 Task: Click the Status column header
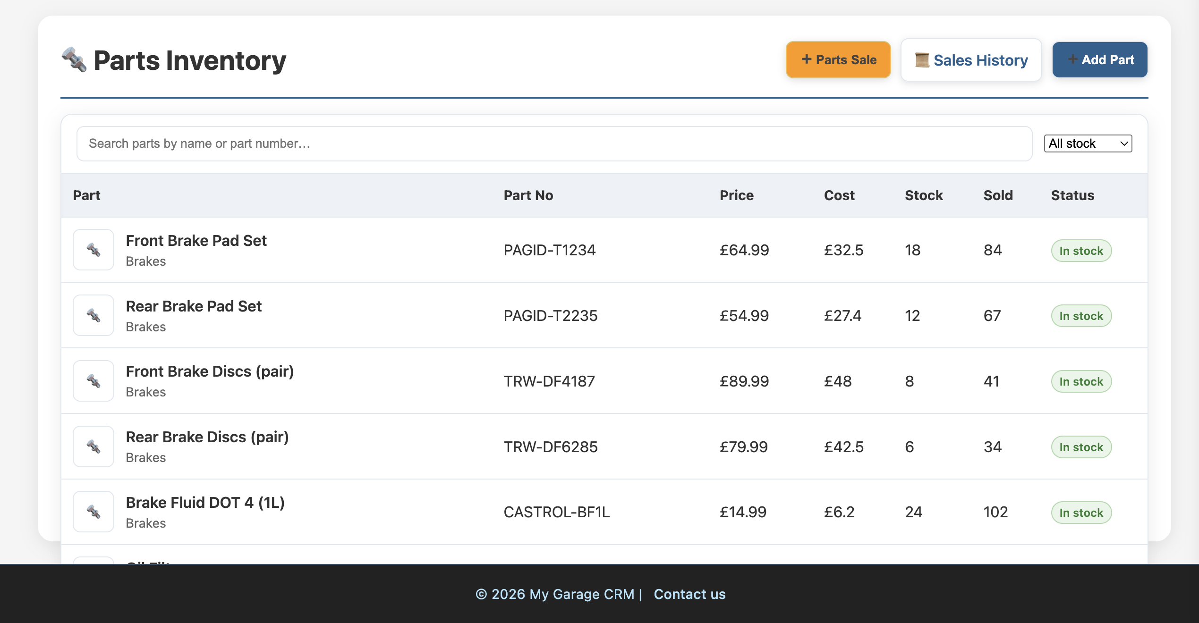click(x=1072, y=195)
